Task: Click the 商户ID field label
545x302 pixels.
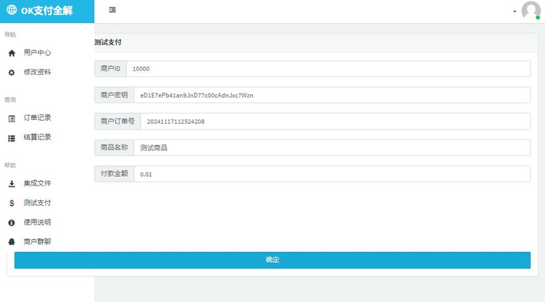Action: pyautogui.click(x=110, y=69)
